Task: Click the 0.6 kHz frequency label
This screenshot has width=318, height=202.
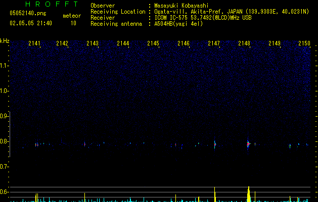Action: [4, 192]
